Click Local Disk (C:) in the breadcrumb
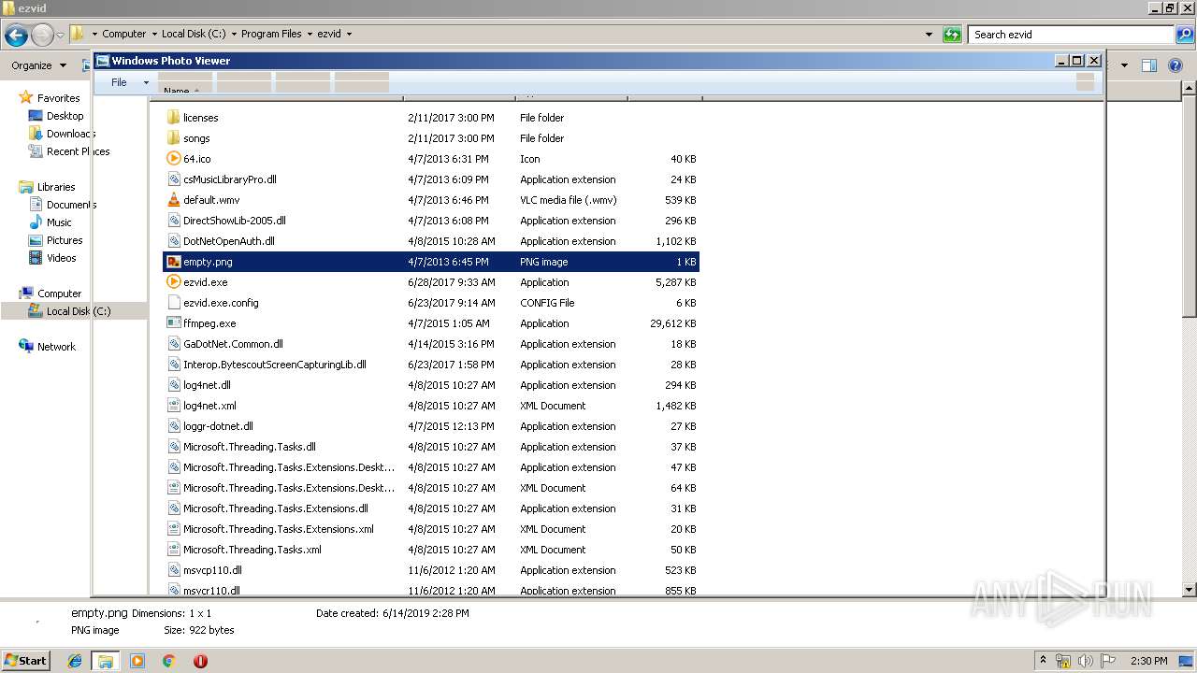This screenshot has width=1197, height=673. click(194, 34)
